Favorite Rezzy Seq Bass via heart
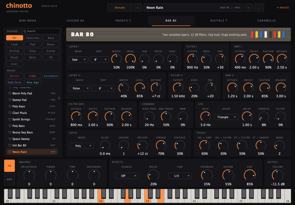The height and width of the screenshot is (205, 295). pos(10,132)
